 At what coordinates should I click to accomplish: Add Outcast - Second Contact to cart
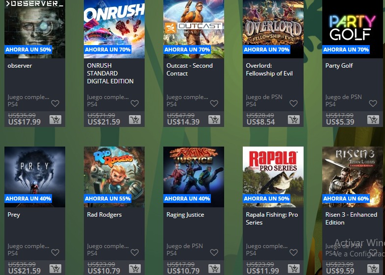click(214, 120)
